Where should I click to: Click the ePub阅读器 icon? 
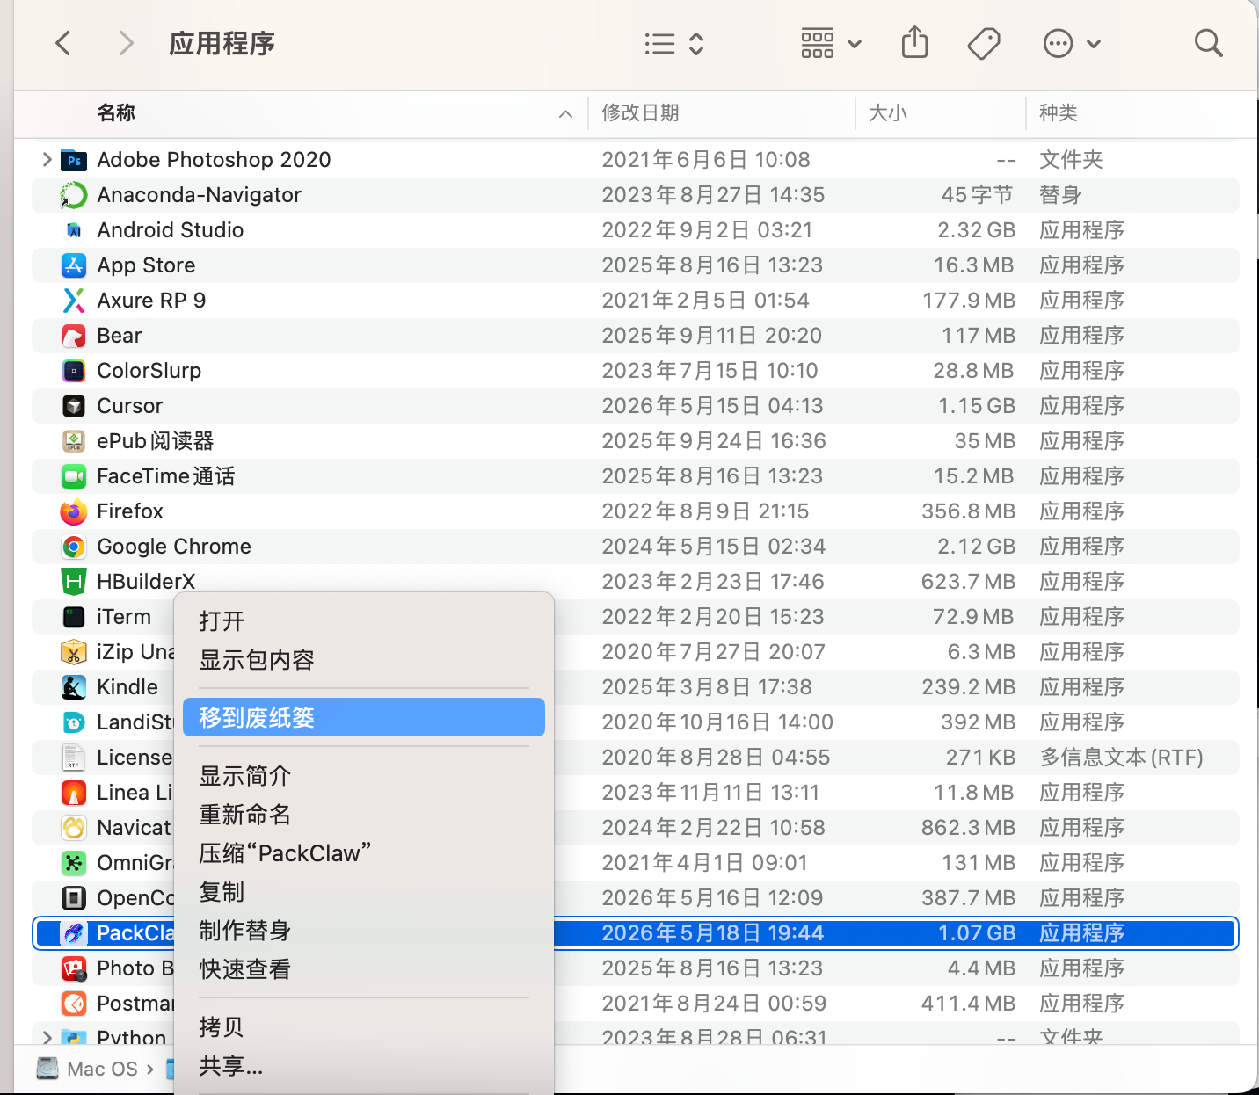coord(74,441)
